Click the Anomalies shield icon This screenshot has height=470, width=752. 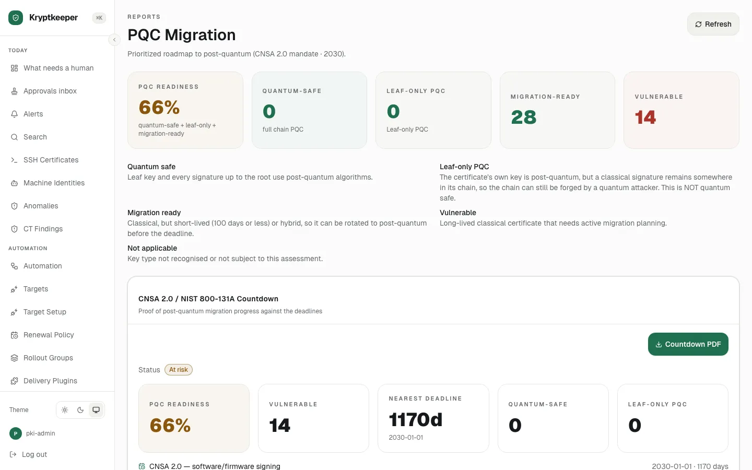tap(15, 206)
